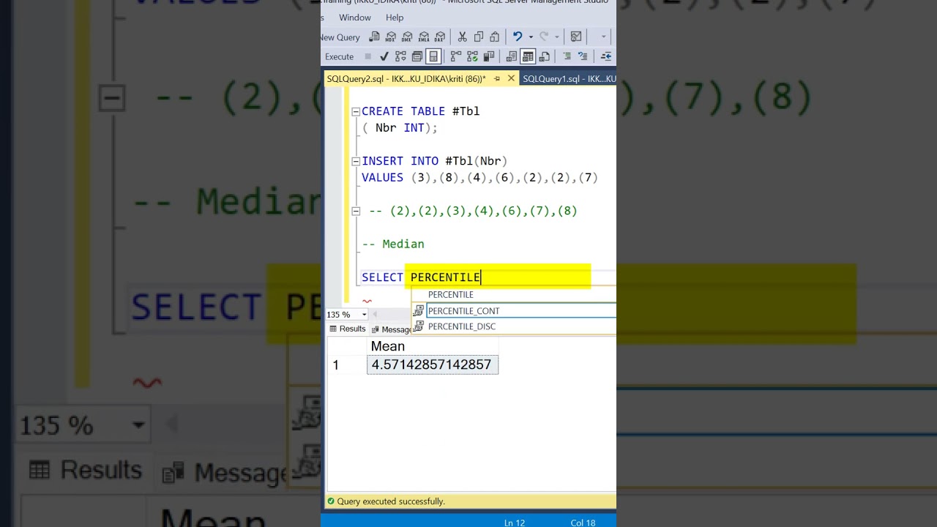Viewport: 937px width, 527px height.
Task: Click in the SELECT PERCENTILE line
Action: 421,277
